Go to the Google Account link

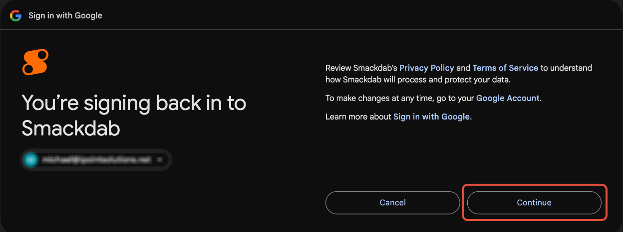pyautogui.click(x=508, y=98)
